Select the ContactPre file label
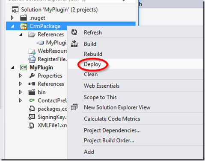The image size is (205, 161). click(52, 101)
